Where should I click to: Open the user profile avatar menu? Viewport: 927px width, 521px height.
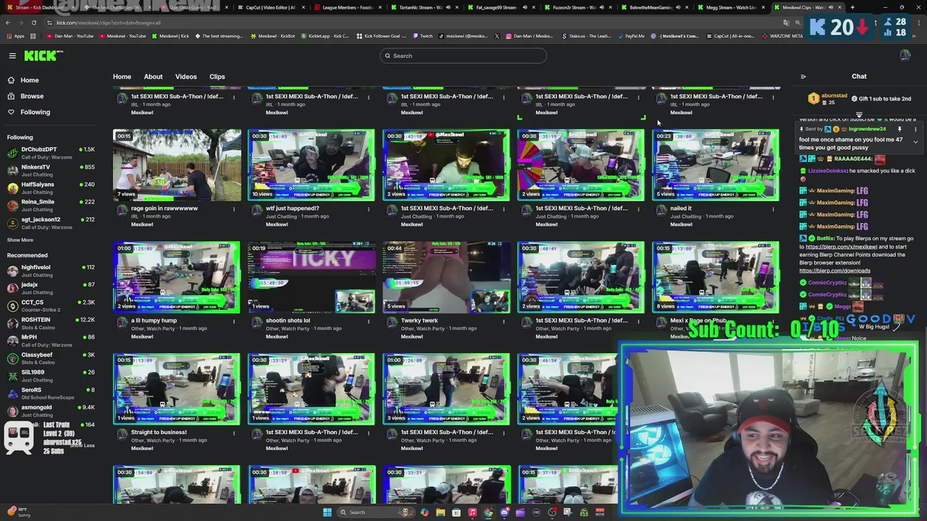point(905,56)
